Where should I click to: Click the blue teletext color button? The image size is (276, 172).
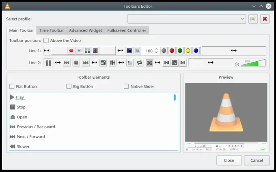tap(196, 51)
